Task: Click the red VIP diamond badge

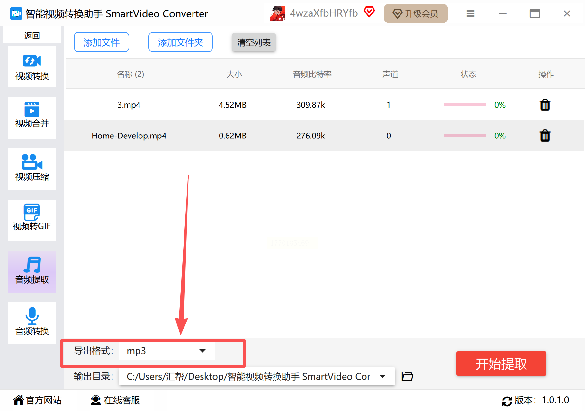Action: click(x=369, y=13)
